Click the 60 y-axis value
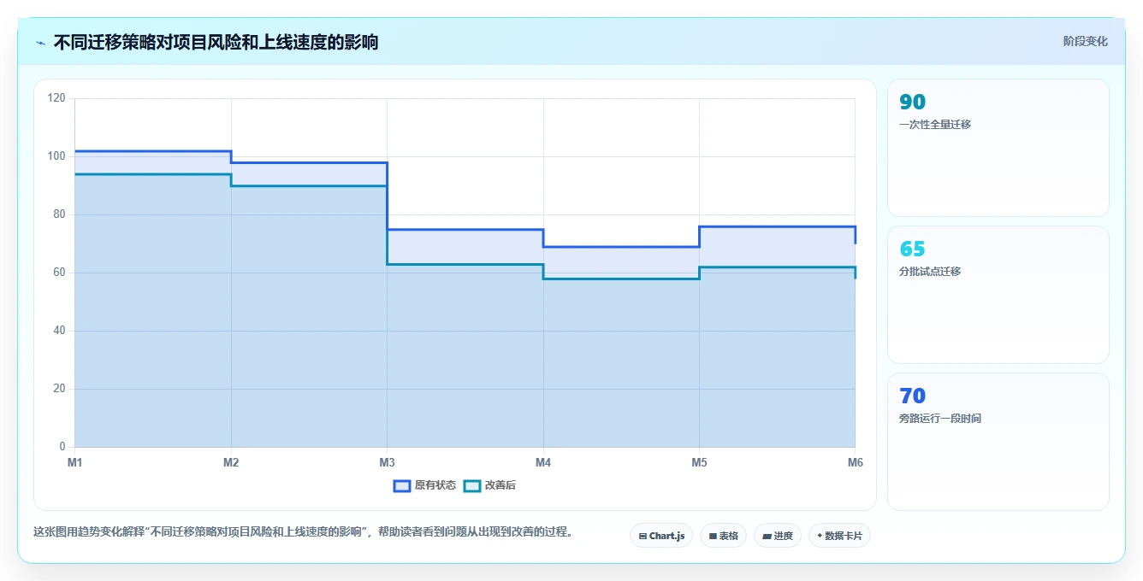Image resolution: width=1143 pixels, height=581 pixels. (59, 273)
